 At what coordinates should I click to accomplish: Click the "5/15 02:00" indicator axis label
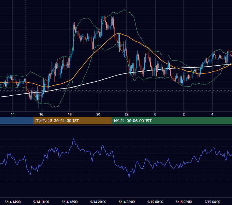point(184,202)
